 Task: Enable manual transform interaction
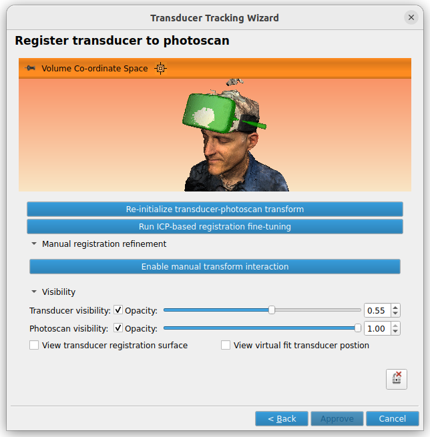[215, 266]
